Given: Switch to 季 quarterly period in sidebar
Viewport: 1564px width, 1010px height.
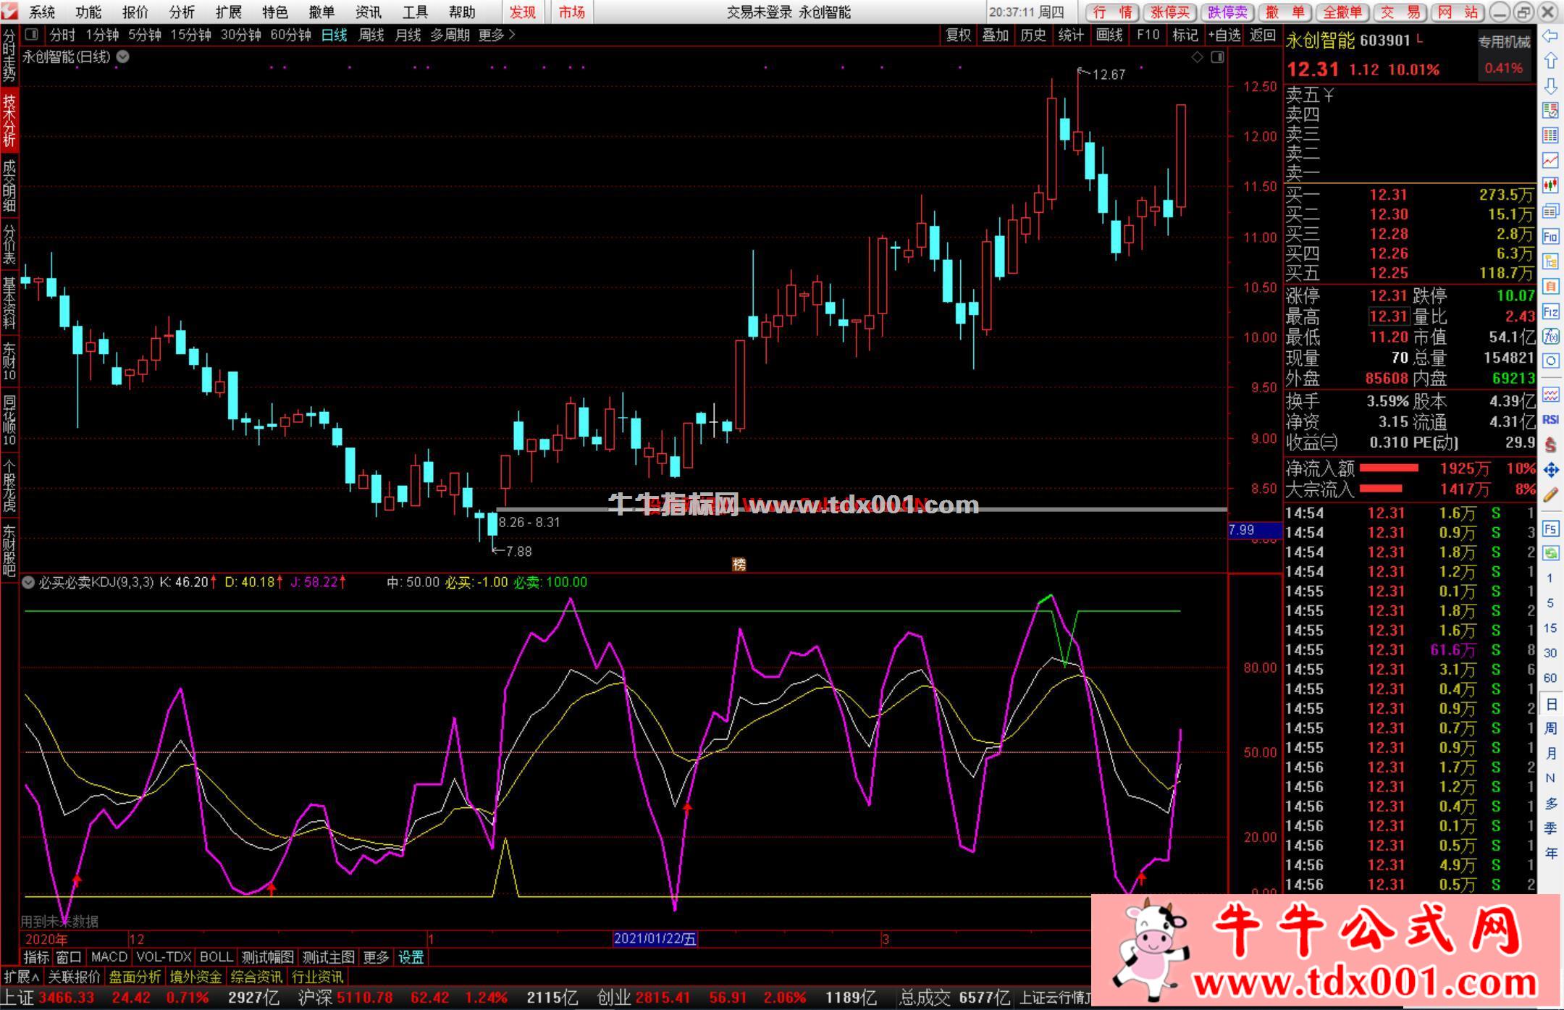Looking at the screenshot, I should tap(1550, 828).
